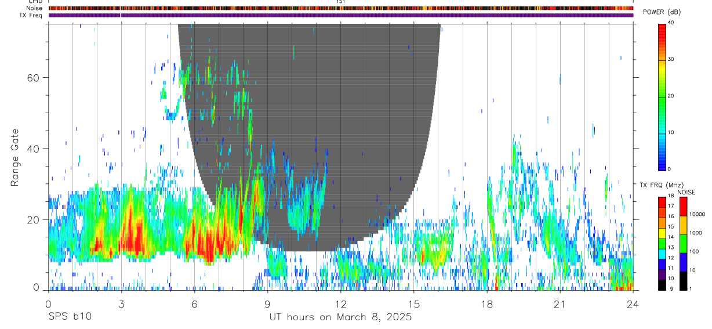Click the 16 label on the TX FRQ legend

click(x=670, y=216)
